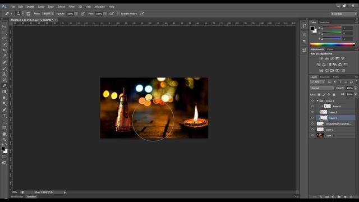This screenshot has width=359, height=202.
Task: Select the Horizontal Type tool
Action: [x=4, y=116]
